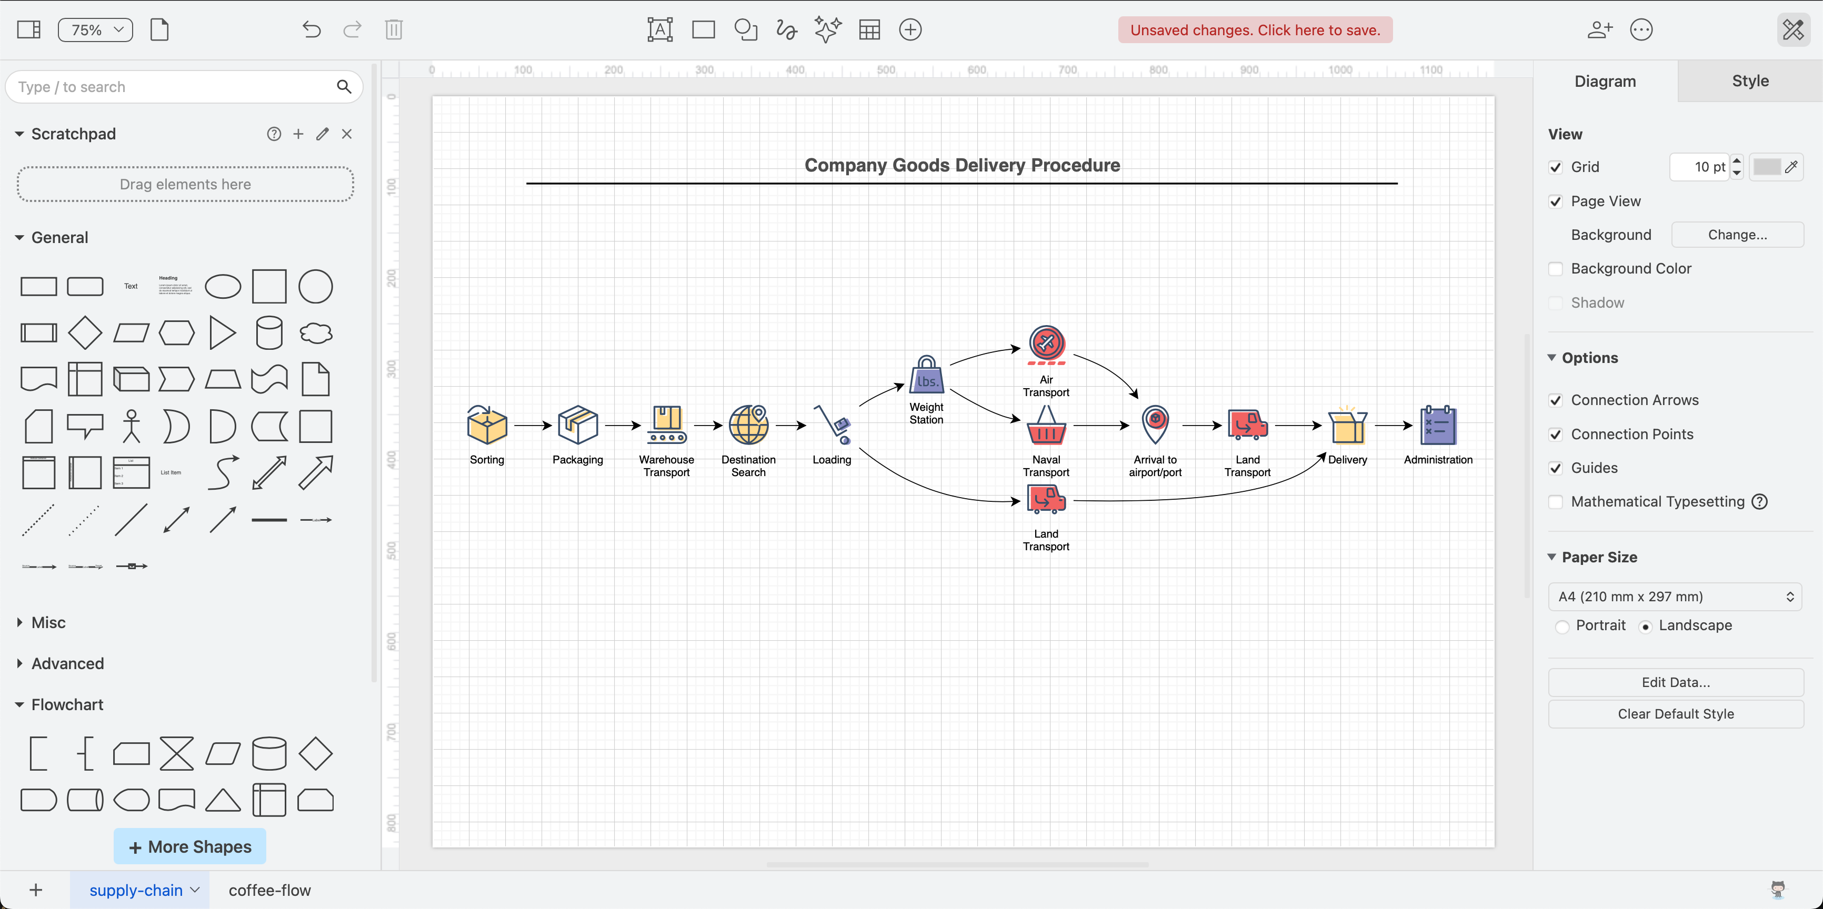Viewport: 1823px width, 909px height.
Task: Redo the last action
Action: tap(352, 29)
